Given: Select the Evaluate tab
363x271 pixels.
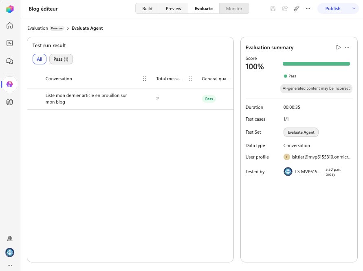Looking at the screenshot, I should pyautogui.click(x=203, y=9).
